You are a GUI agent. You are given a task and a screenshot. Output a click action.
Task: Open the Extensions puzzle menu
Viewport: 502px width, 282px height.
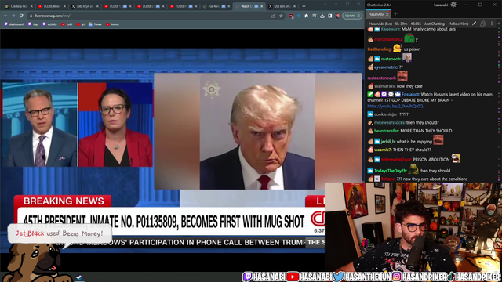tap(307, 16)
